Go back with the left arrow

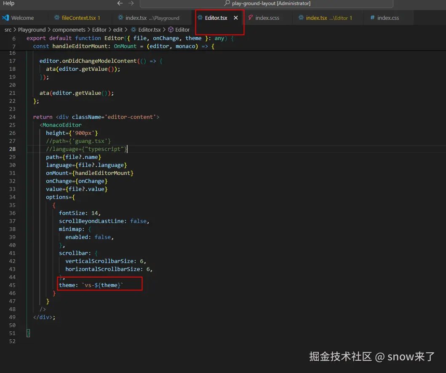click(120, 3)
